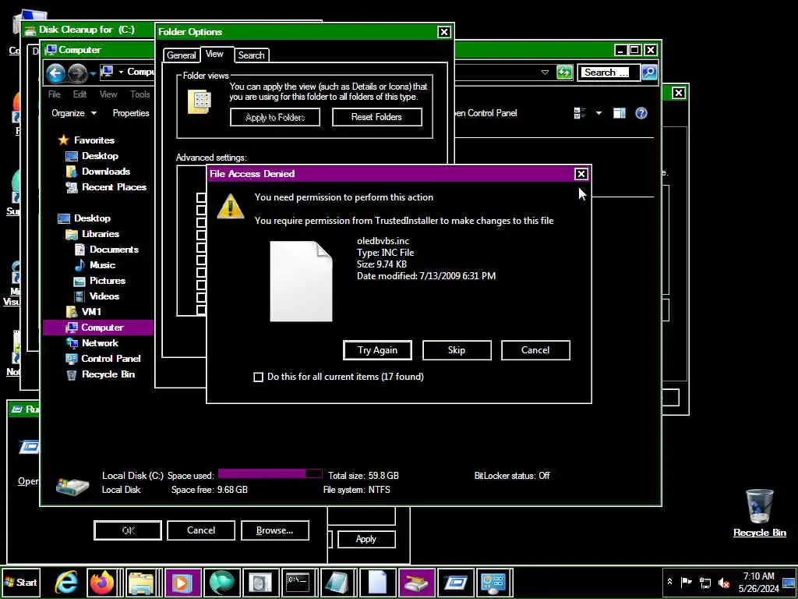This screenshot has height=599, width=798.
Task: Switch to the General tab in Folder Options
Action: [181, 55]
